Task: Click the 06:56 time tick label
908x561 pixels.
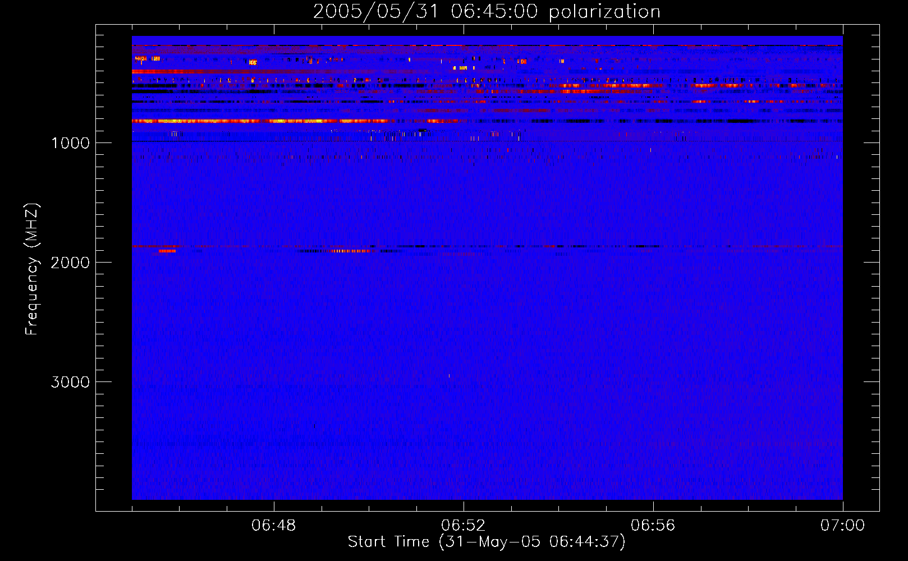Action: (653, 526)
